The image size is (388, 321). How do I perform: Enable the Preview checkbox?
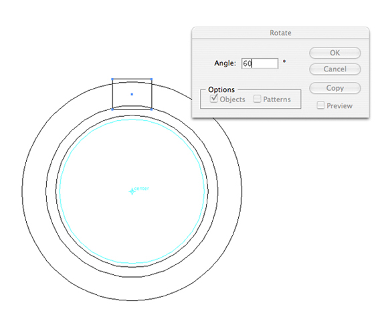click(320, 105)
